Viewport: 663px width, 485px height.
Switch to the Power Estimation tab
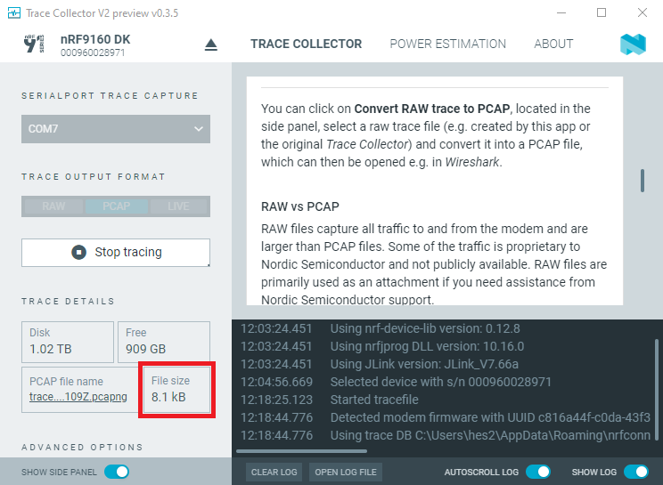[447, 44]
